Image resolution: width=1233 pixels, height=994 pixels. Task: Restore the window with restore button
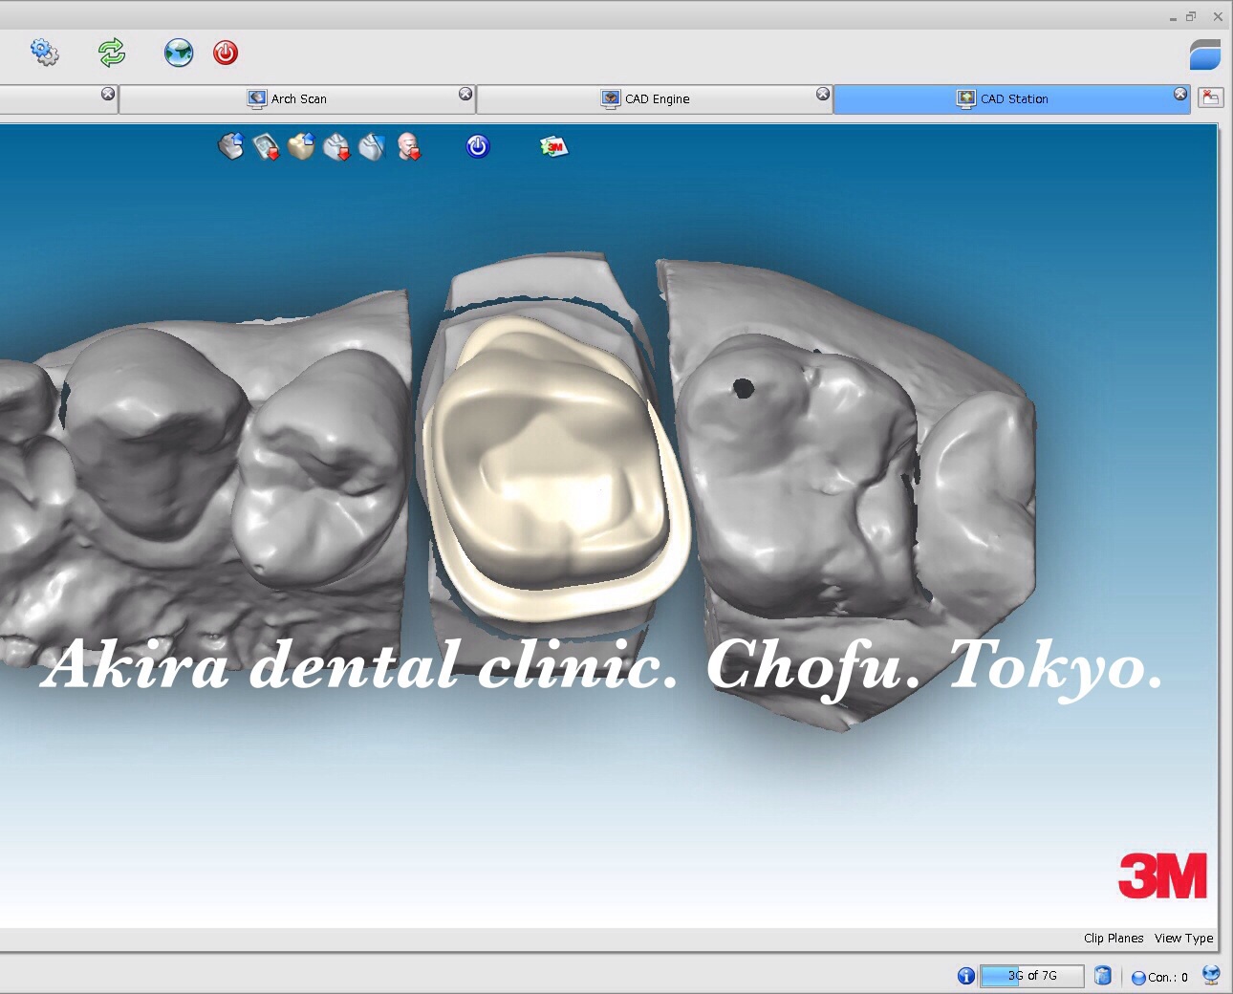(1191, 16)
